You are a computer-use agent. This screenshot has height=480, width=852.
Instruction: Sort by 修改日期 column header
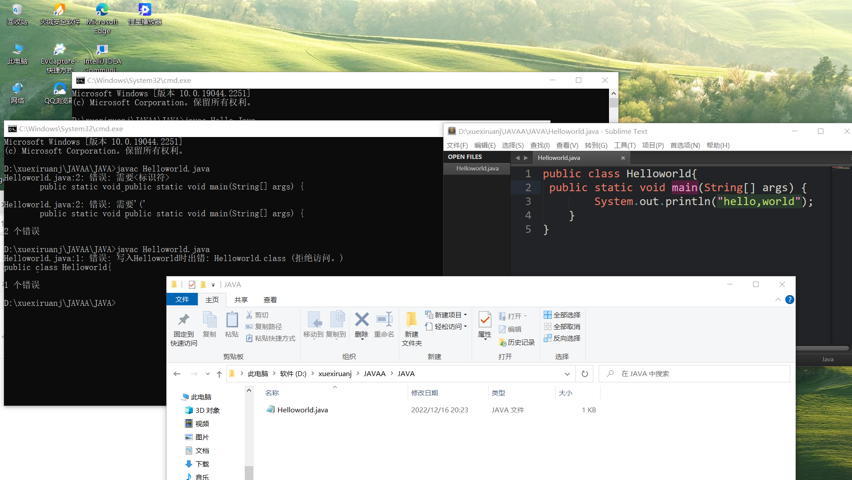pyautogui.click(x=424, y=393)
